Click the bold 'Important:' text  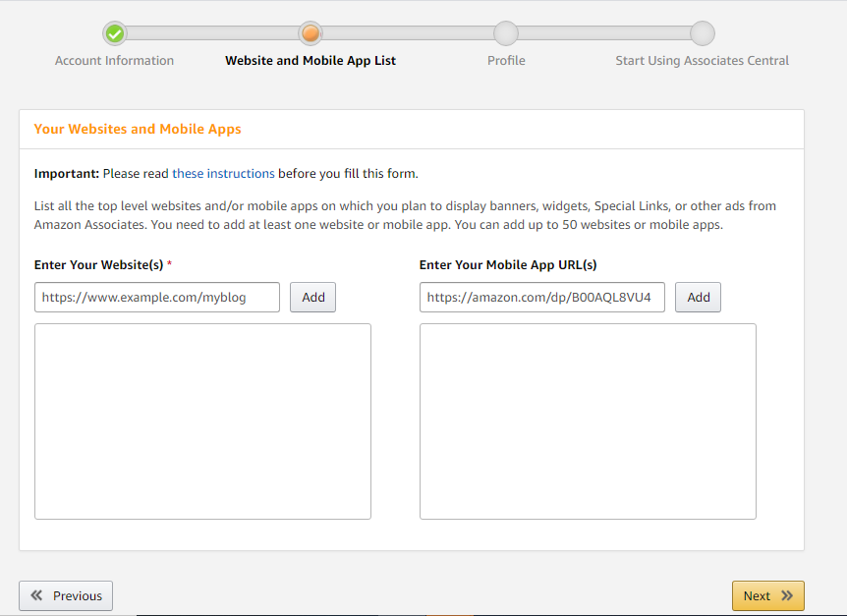pyautogui.click(x=67, y=173)
